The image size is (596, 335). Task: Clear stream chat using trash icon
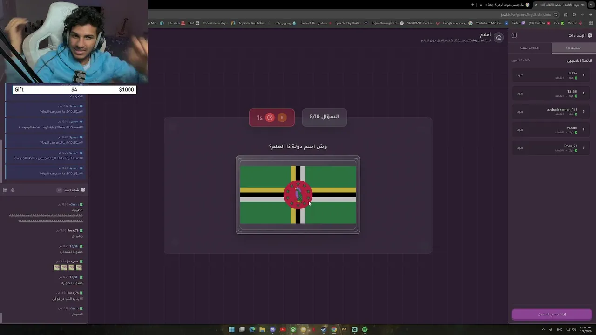(x=13, y=190)
